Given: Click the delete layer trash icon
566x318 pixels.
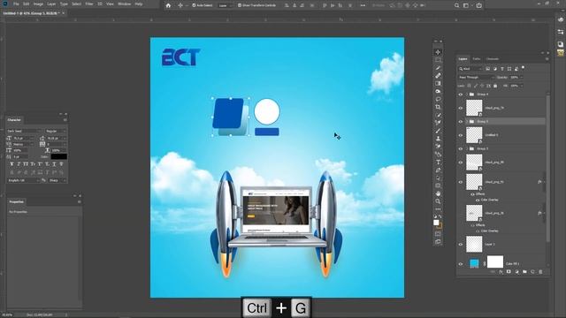Looking at the screenshot, I should [x=540, y=272].
